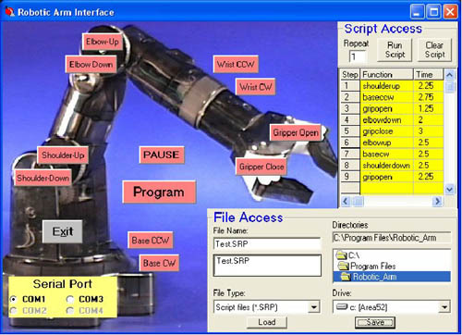Open the gripper with Gripper Open
This screenshot has height=335, width=462.
(x=296, y=133)
